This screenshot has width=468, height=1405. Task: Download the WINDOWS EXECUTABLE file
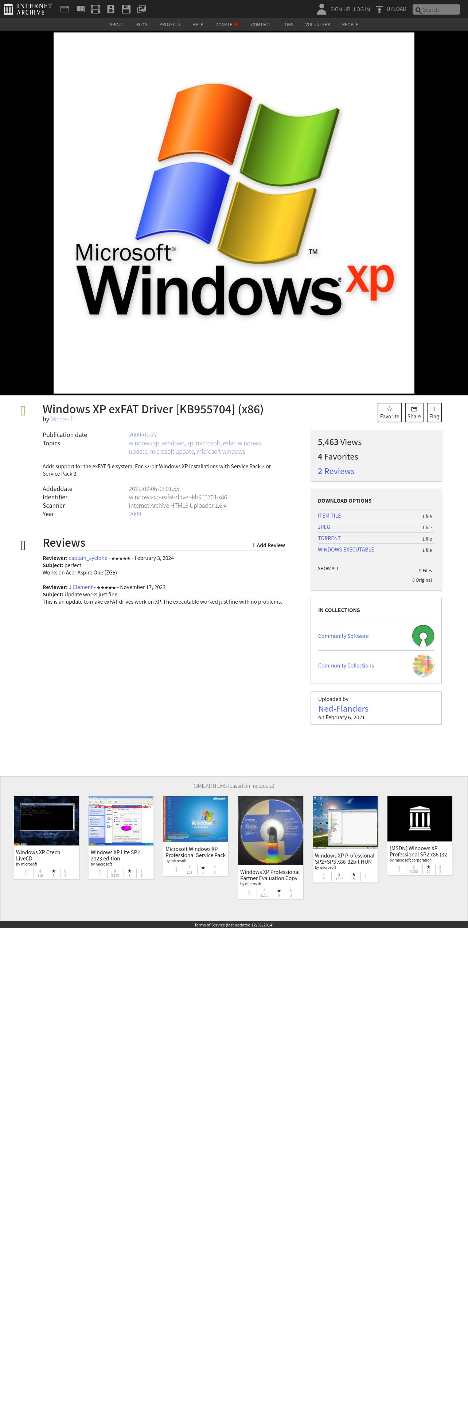(x=346, y=550)
